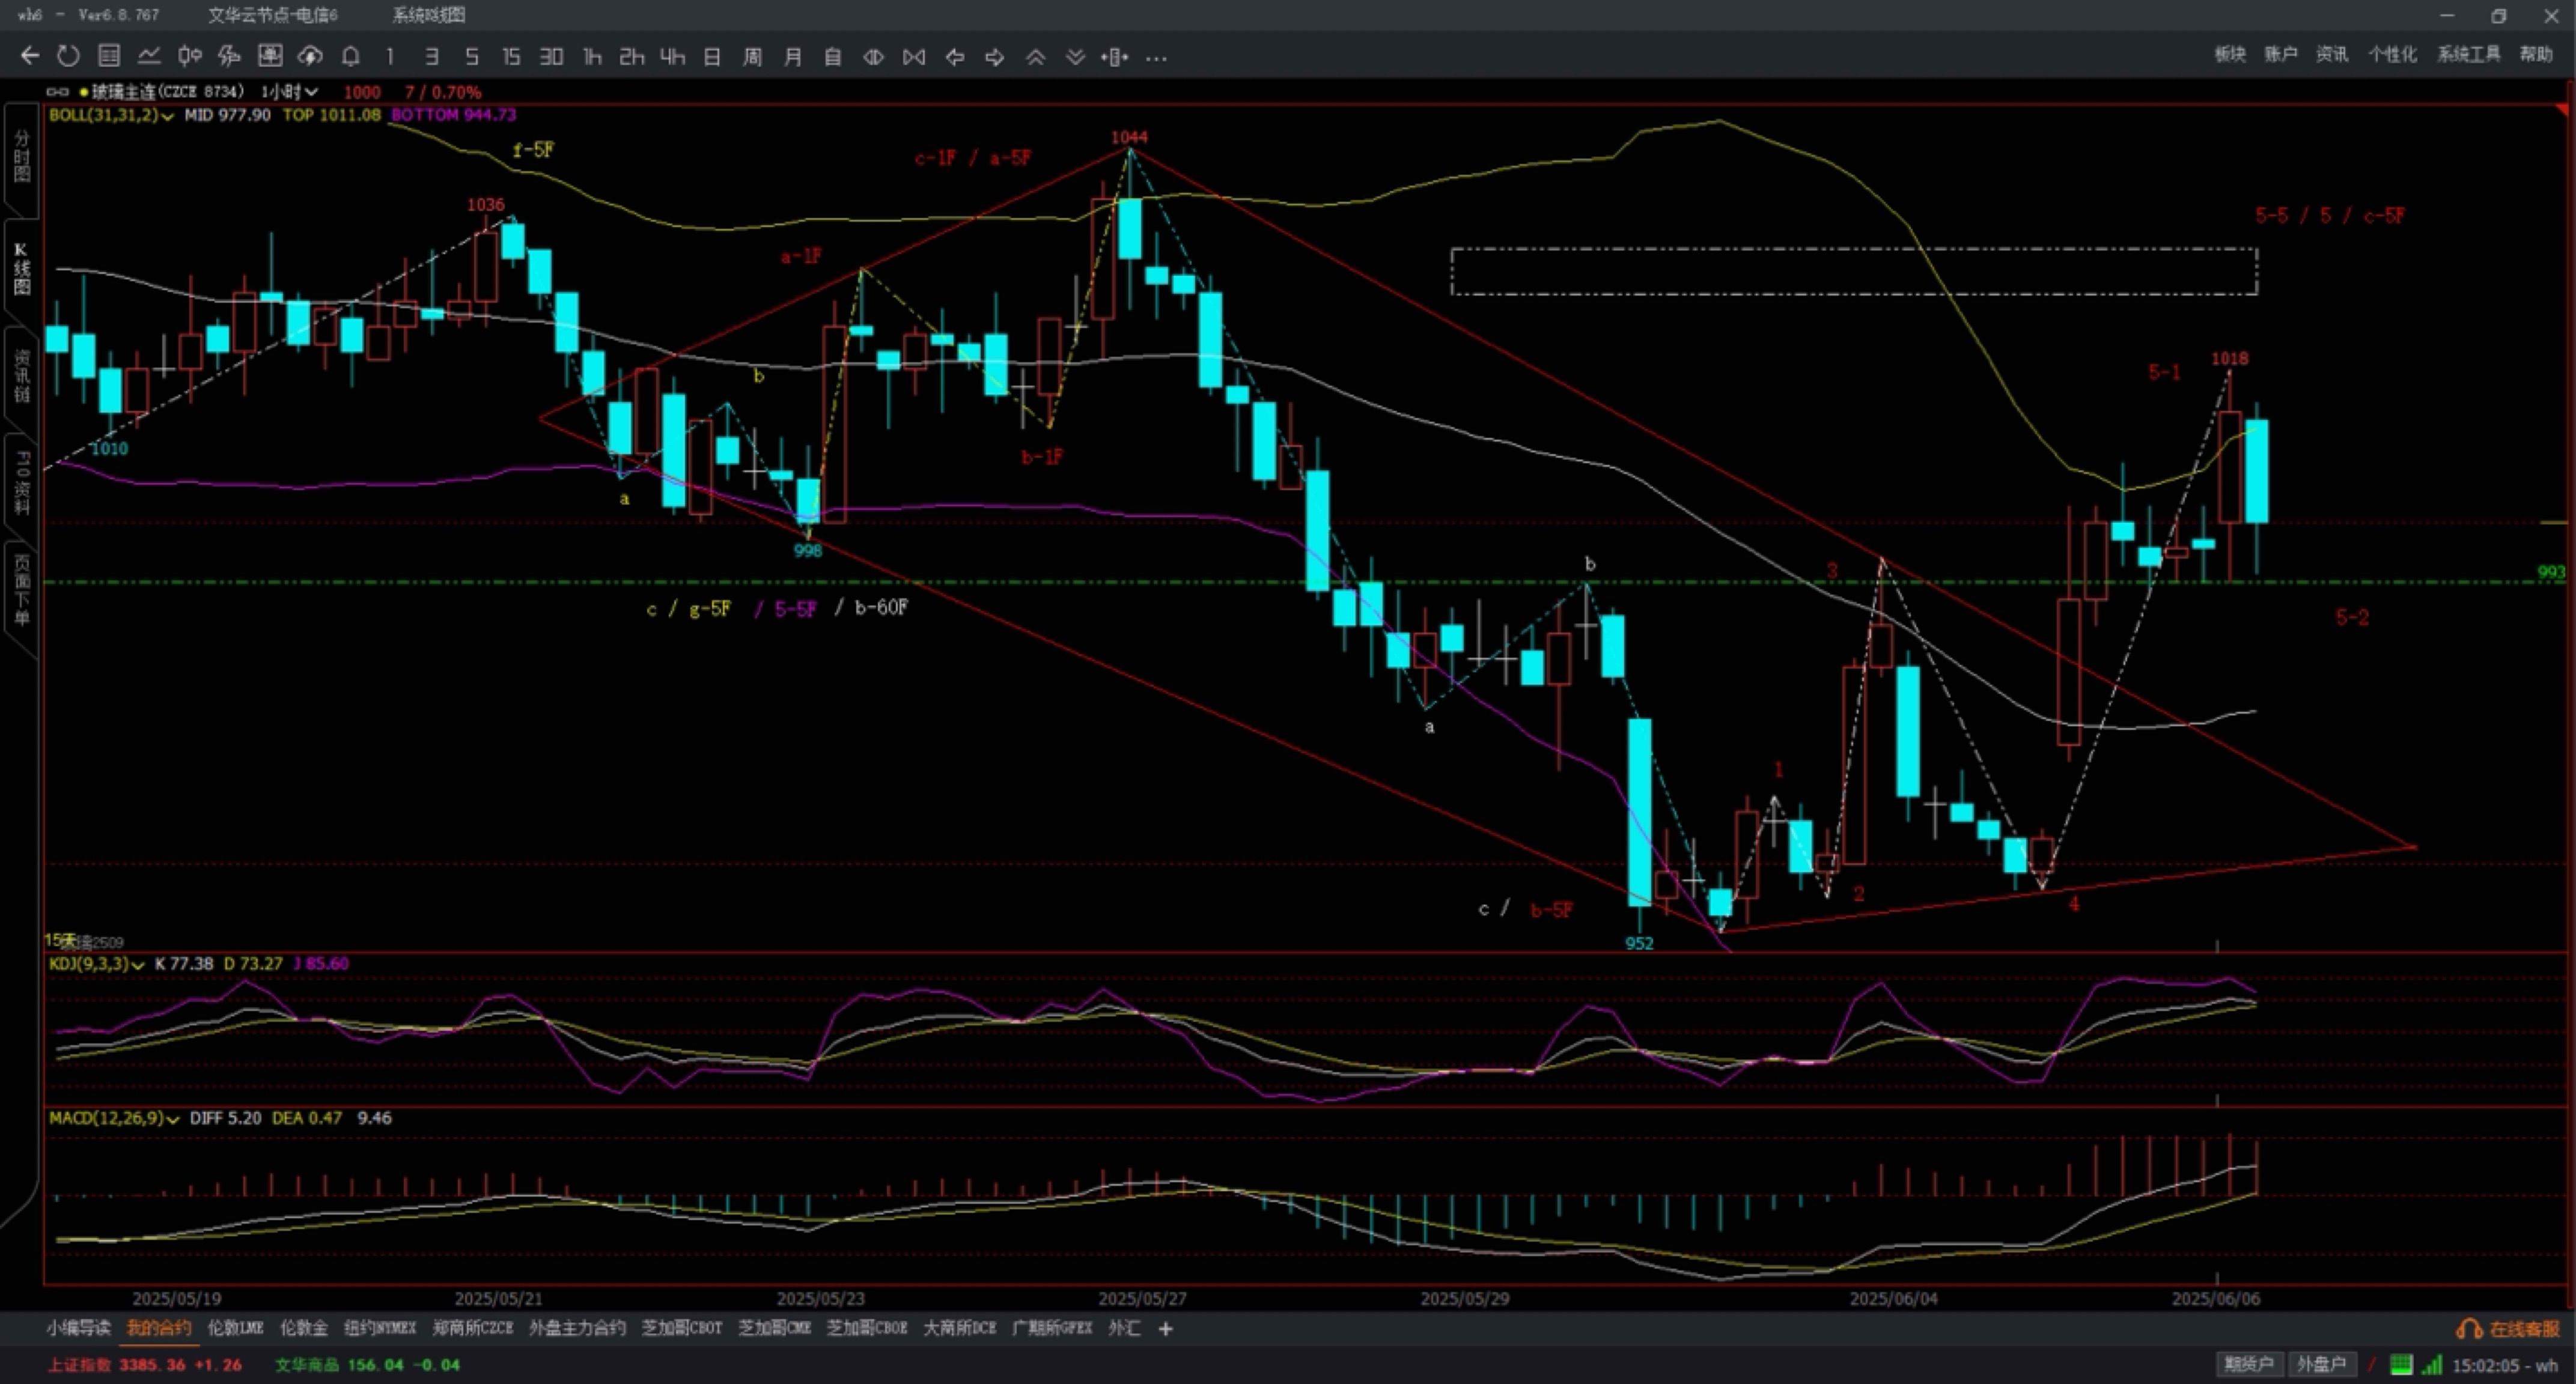Add a new tab with plus
The image size is (2576, 1384).
[x=1165, y=1328]
